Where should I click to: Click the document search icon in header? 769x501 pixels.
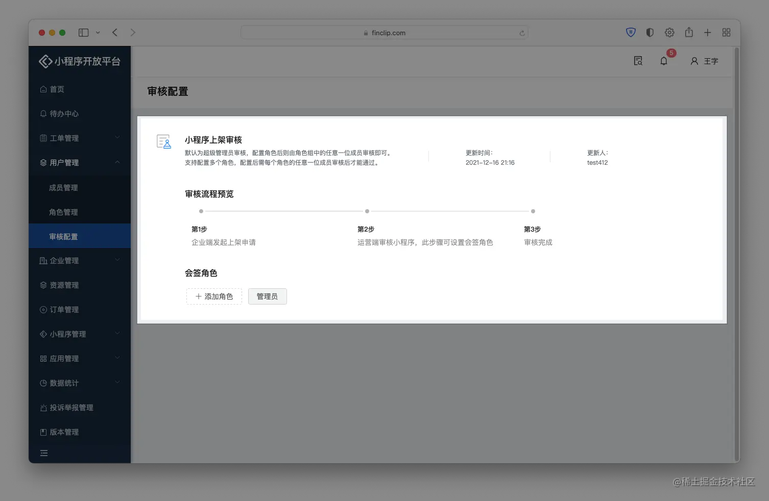[x=638, y=61]
